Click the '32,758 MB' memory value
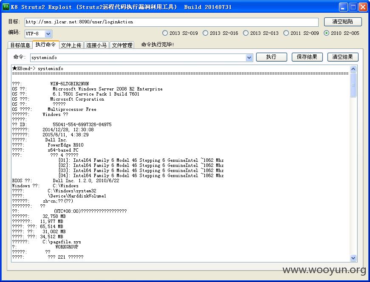Viewport: 370px width, 282px height. [x=54, y=216]
